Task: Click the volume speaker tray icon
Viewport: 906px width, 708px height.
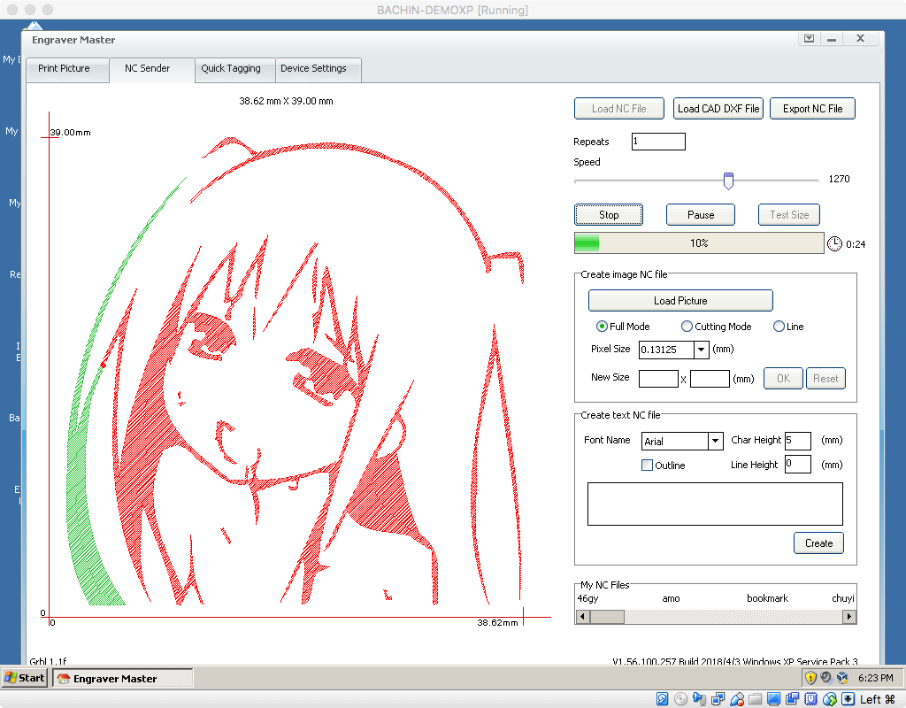Action: point(826,677)
